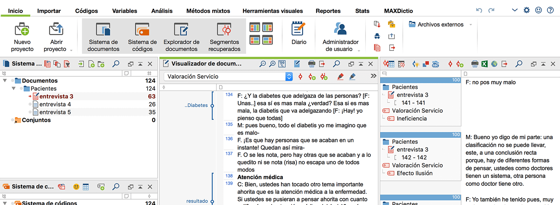Select the Conjuntos item in document tree
560x205 pixels.
click(36, 120)
